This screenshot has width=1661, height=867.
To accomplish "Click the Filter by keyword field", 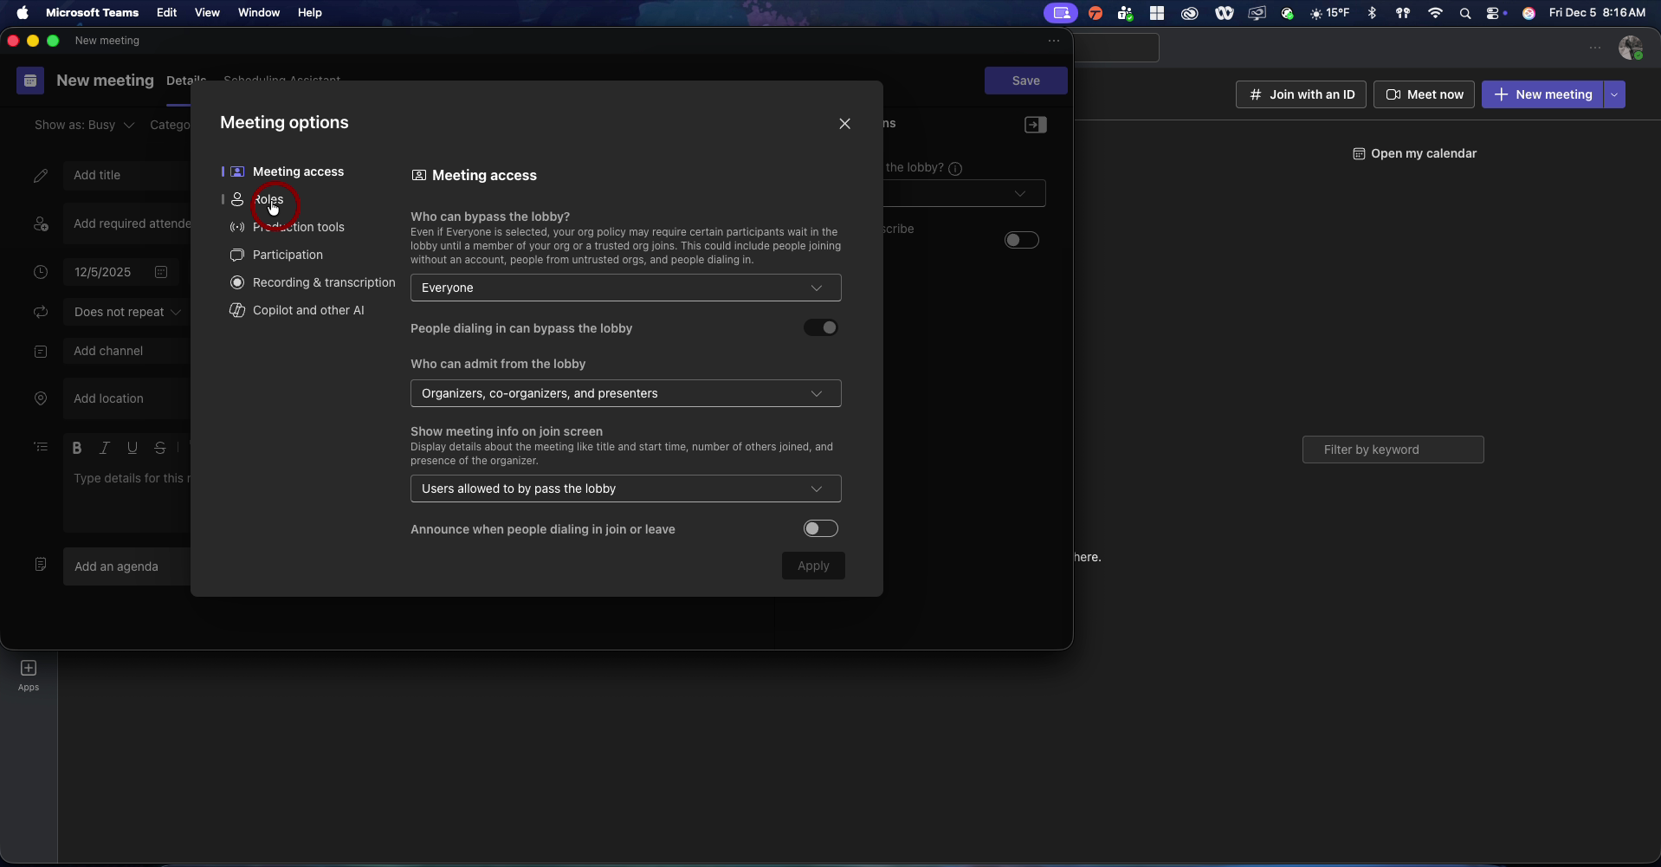I will pyautogui.click(x=1393, y=450).
